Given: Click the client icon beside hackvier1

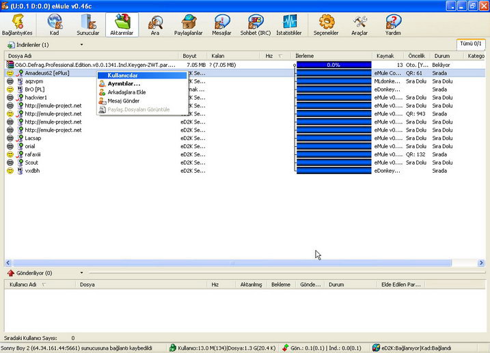Looking at the screenshot, I should [20, 98].
